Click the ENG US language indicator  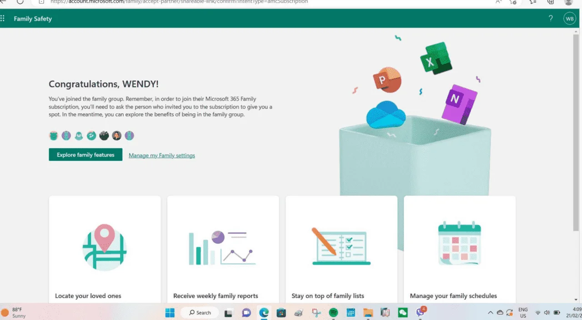pyautogui.click(x=523, y=313)
